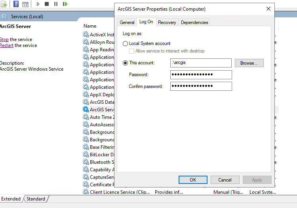
Task: Open the Help toolbar icon
Action: click(16, 4)
